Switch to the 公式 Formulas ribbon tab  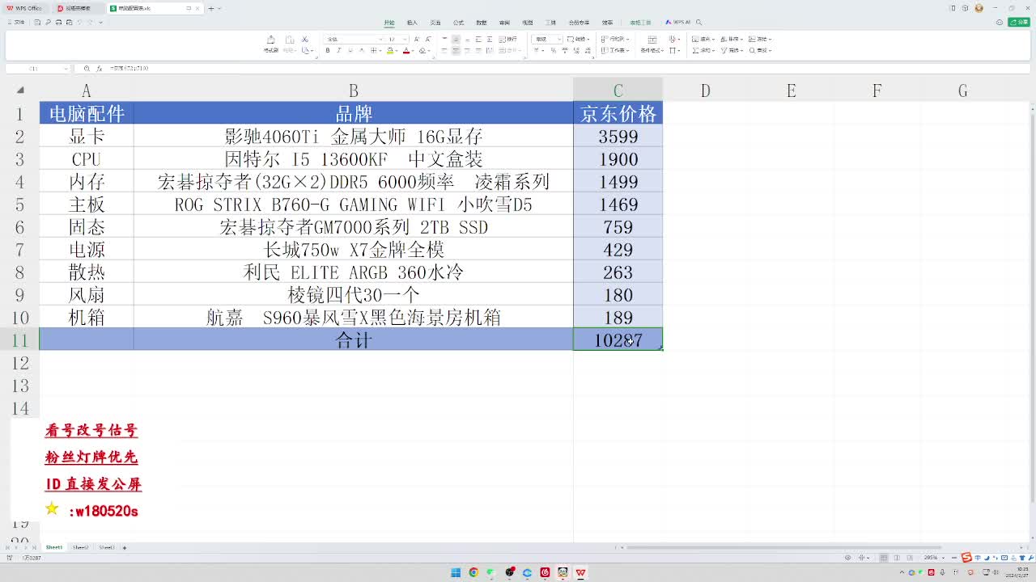click(458, 23)
